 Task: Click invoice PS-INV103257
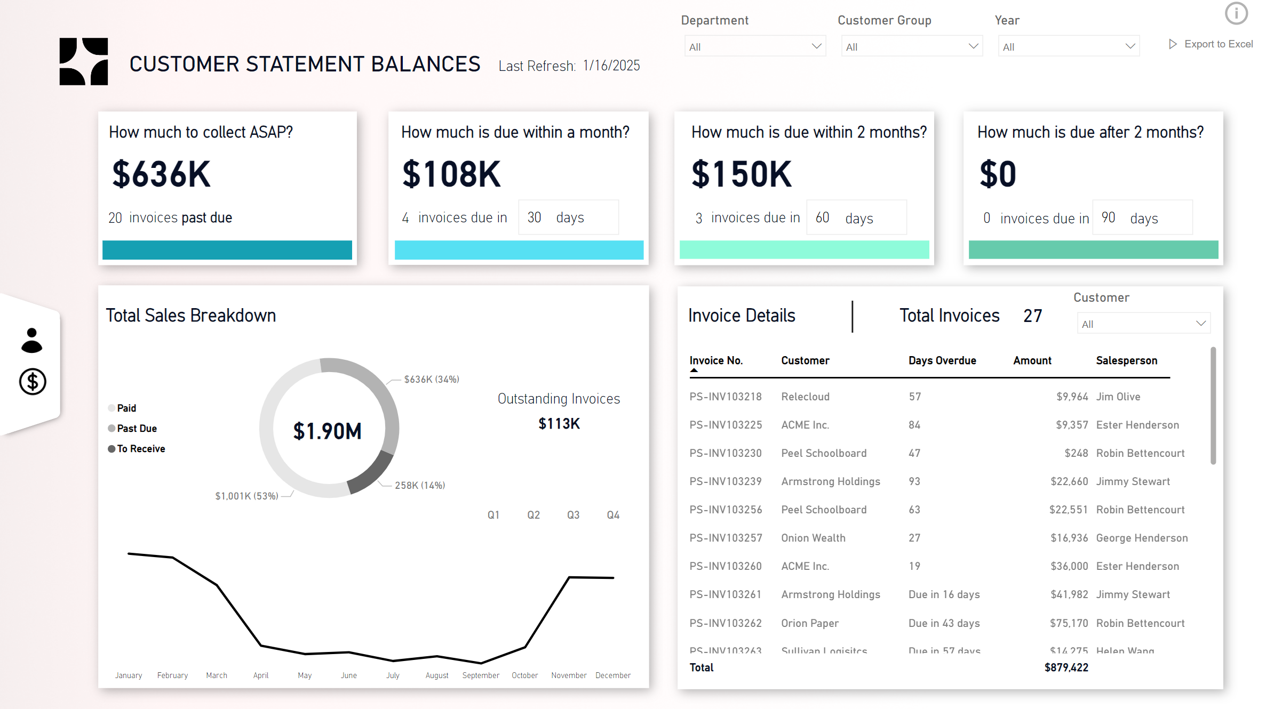[x=726, y=538]
